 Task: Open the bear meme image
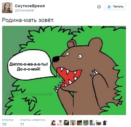[x=64, y=70]
